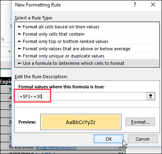Screen dimensions: 162x154
Task: Click the Help question mark icon
Action: coord(135,5)
